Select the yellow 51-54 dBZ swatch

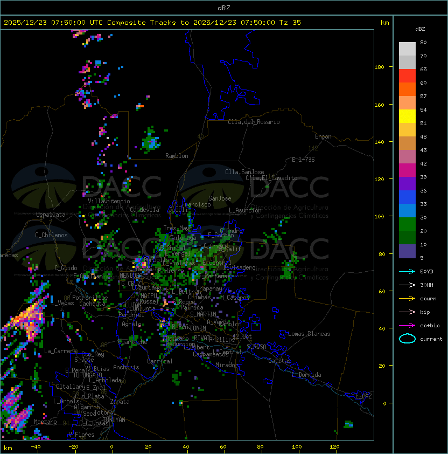coord(407,116)
